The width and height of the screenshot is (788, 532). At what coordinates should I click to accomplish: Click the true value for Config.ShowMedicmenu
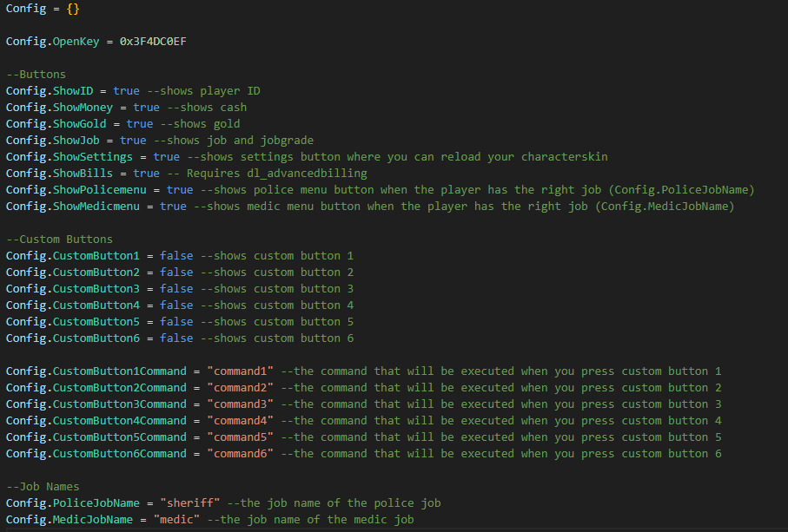(173, 206)
